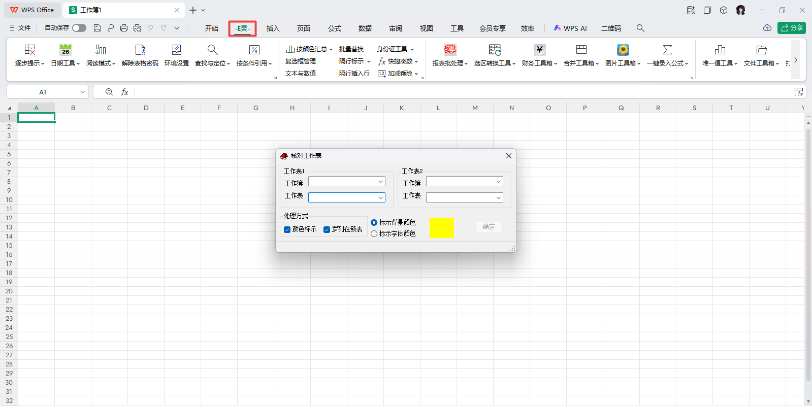Toggle the 自动保存 switch
This screenshot has height=406, width=812.
click(x=79, y=28)
